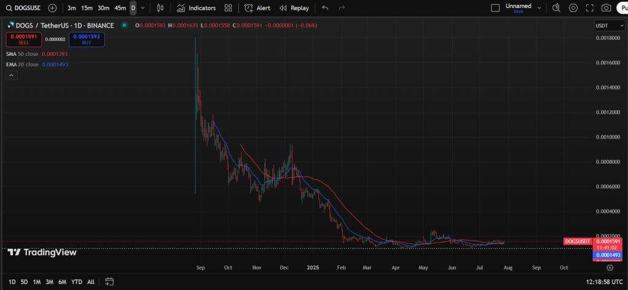Viewport: 628px width, 290px height.
Task: Click the DOGS / TetherUS symbol title
Action: tap(64, 25)
